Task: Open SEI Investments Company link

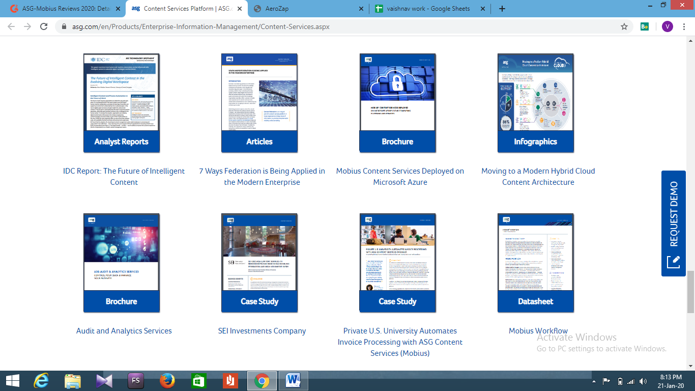Action: (x=262, y=331)
